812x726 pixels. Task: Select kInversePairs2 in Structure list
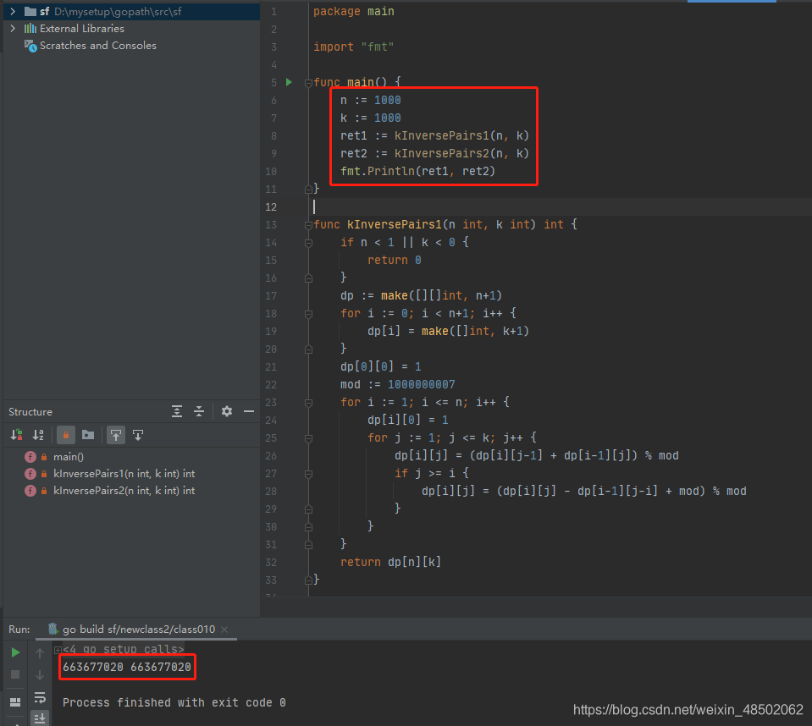click(124, 491)
